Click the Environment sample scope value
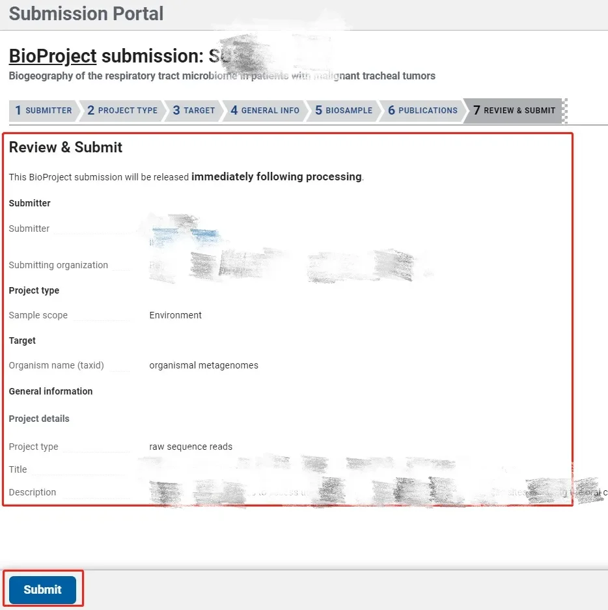Screen dimensions: 608x610 [x=176, y=315]
